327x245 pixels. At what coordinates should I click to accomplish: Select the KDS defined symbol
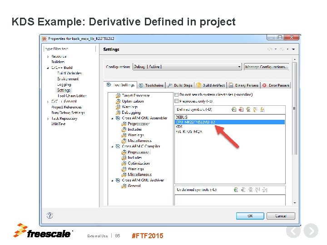click(x=230, y=127)
